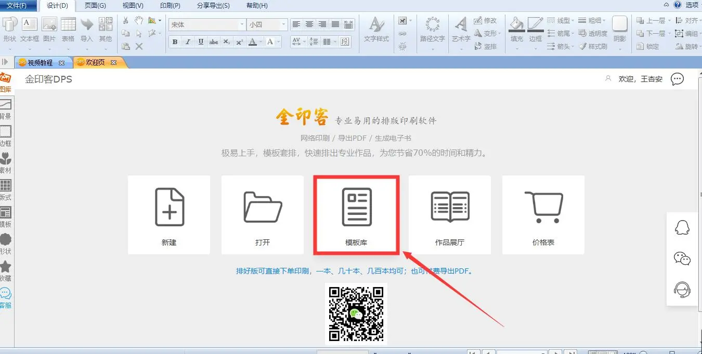This screenshot has height=354, width=702.
Task: Click the 透明度 transparency button
Action: (x=593, y=34)
